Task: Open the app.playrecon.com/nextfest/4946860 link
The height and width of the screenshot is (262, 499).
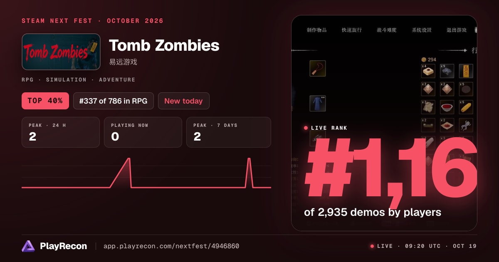Action: 171,246
